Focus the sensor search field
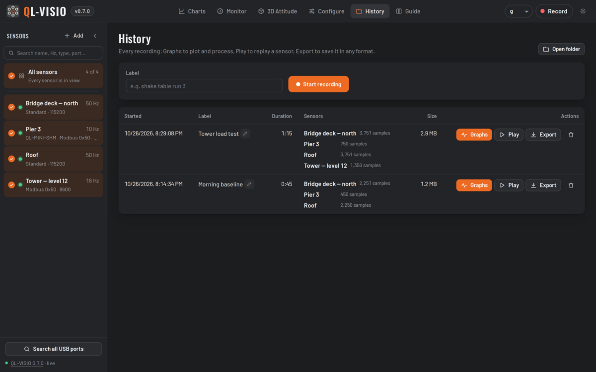This screenshot has height=372, width=596. click(54, 53)
